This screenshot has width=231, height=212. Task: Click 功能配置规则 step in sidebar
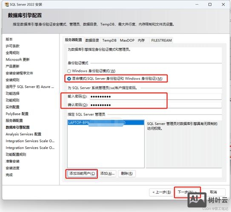16,154
